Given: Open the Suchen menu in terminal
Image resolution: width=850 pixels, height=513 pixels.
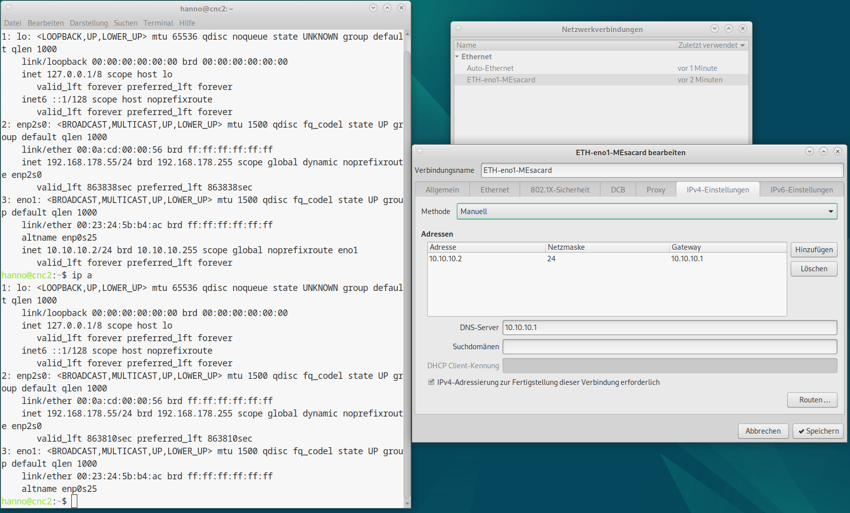Looking at the screenshot, I should [x=126, y=23].
